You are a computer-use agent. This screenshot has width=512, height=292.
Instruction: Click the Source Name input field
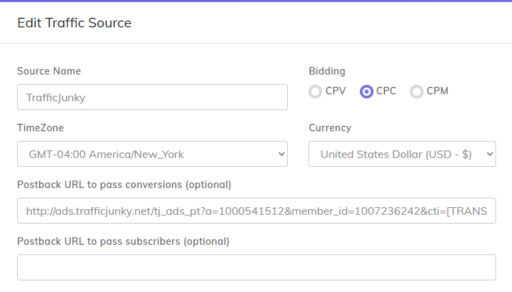point(152,97)
